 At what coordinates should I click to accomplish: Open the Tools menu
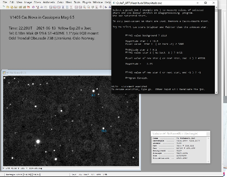[x=77, y=2]
